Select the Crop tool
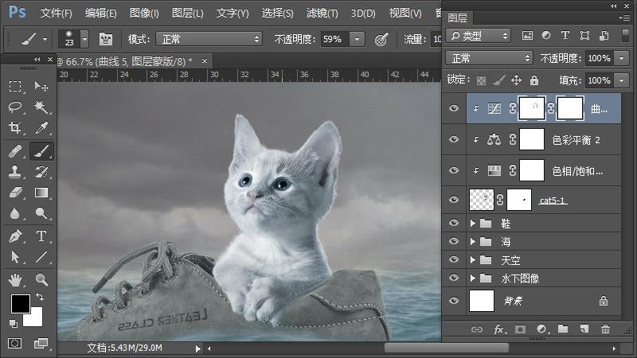This screenshot has width=637, height=358. click(15, 128)
